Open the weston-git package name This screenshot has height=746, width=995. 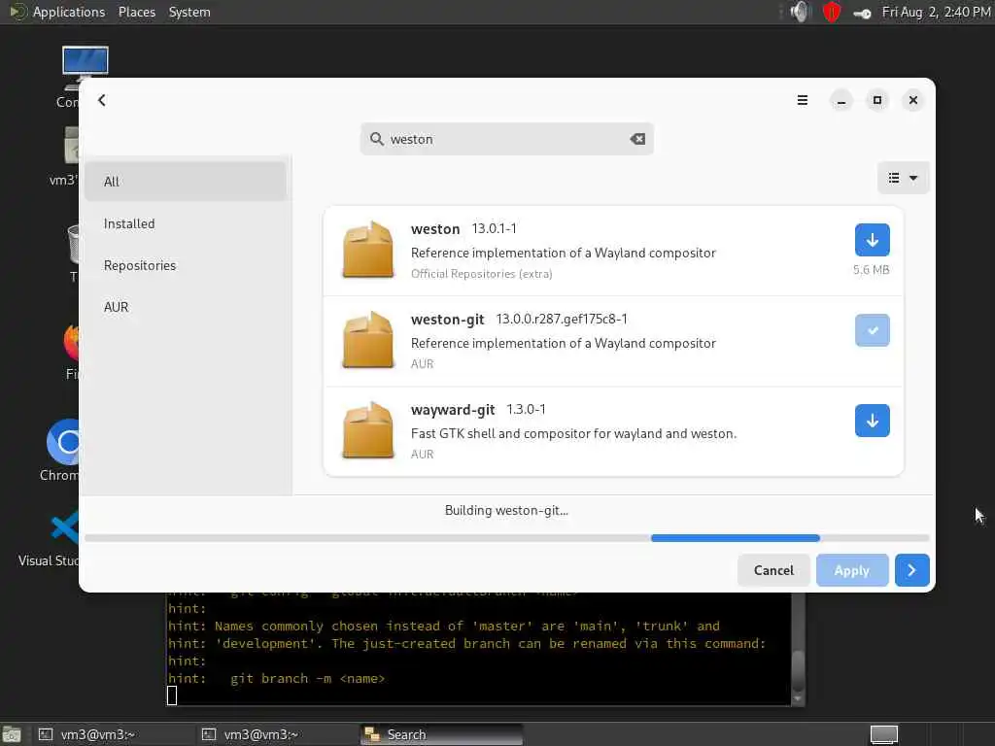[x=447, y=319]
